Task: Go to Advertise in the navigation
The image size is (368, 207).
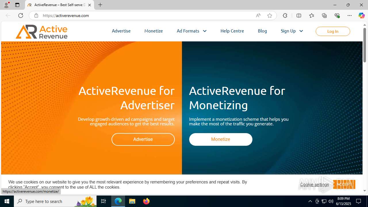Action: click(x=121, y=31)
